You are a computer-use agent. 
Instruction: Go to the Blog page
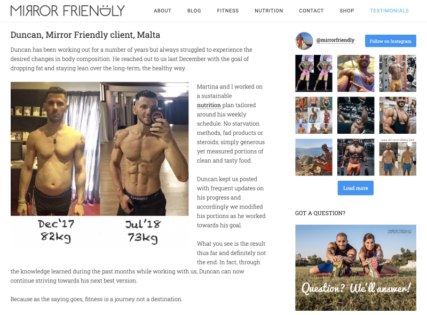pos(194,11)
